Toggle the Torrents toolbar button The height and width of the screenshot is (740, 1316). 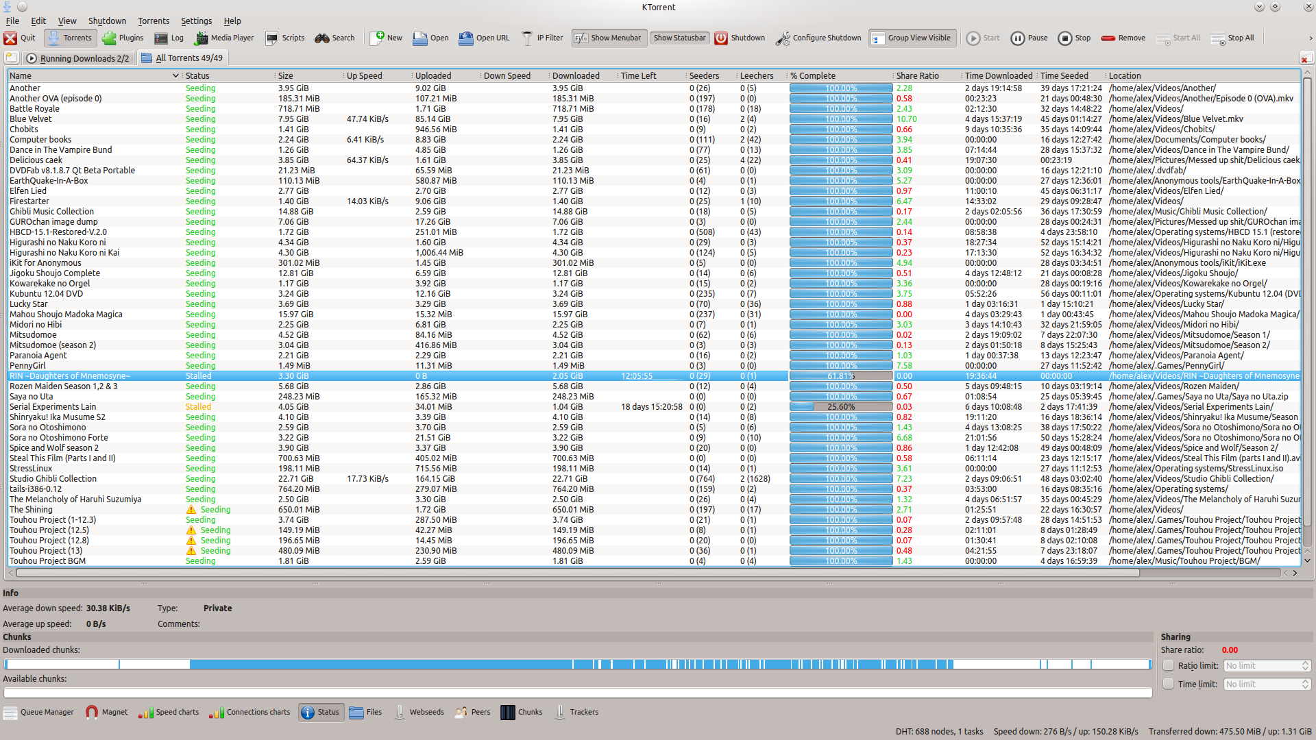click(x=69, y=38)
